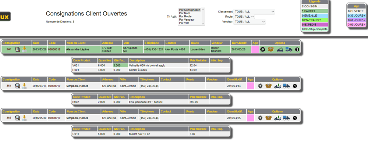
Task: Select Par Nom in the Tri Actif list
Action: click(184, 13)
